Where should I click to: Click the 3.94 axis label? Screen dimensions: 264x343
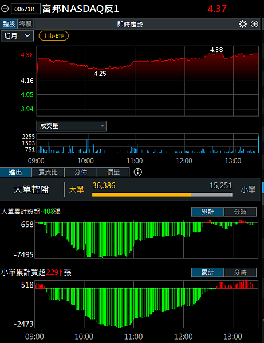coord(27,109)
